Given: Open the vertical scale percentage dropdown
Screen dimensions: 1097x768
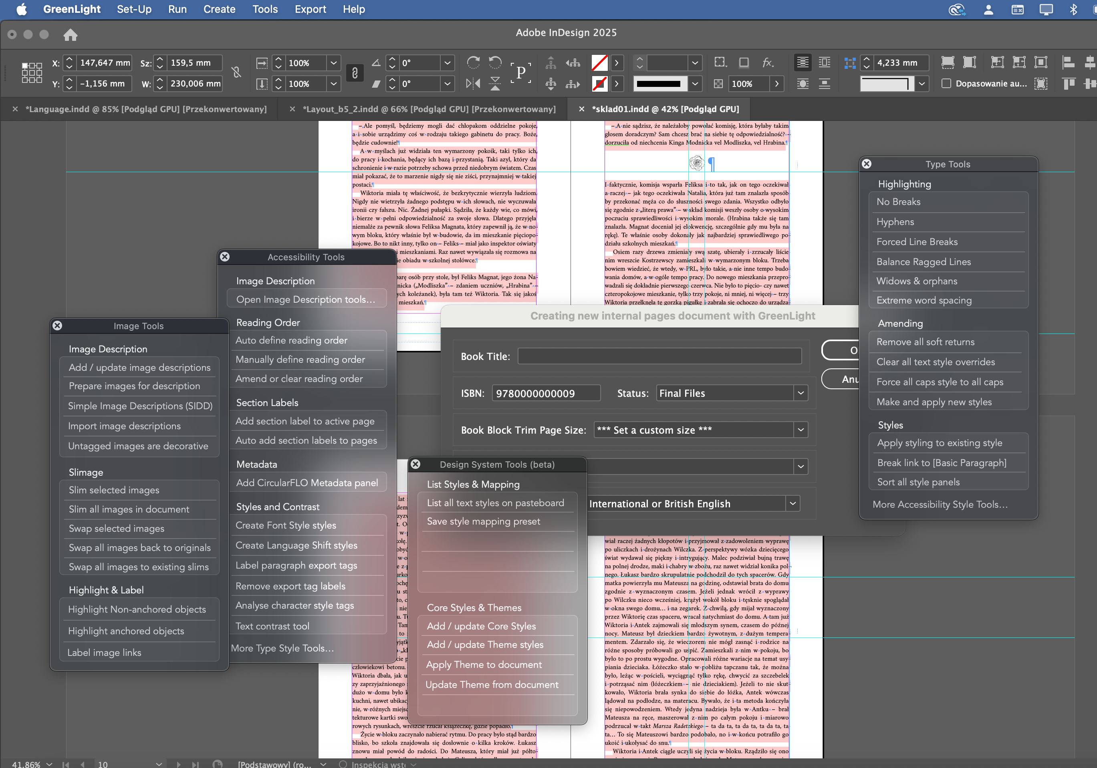Looking at the screenshot, I should (x=333, y=84).
